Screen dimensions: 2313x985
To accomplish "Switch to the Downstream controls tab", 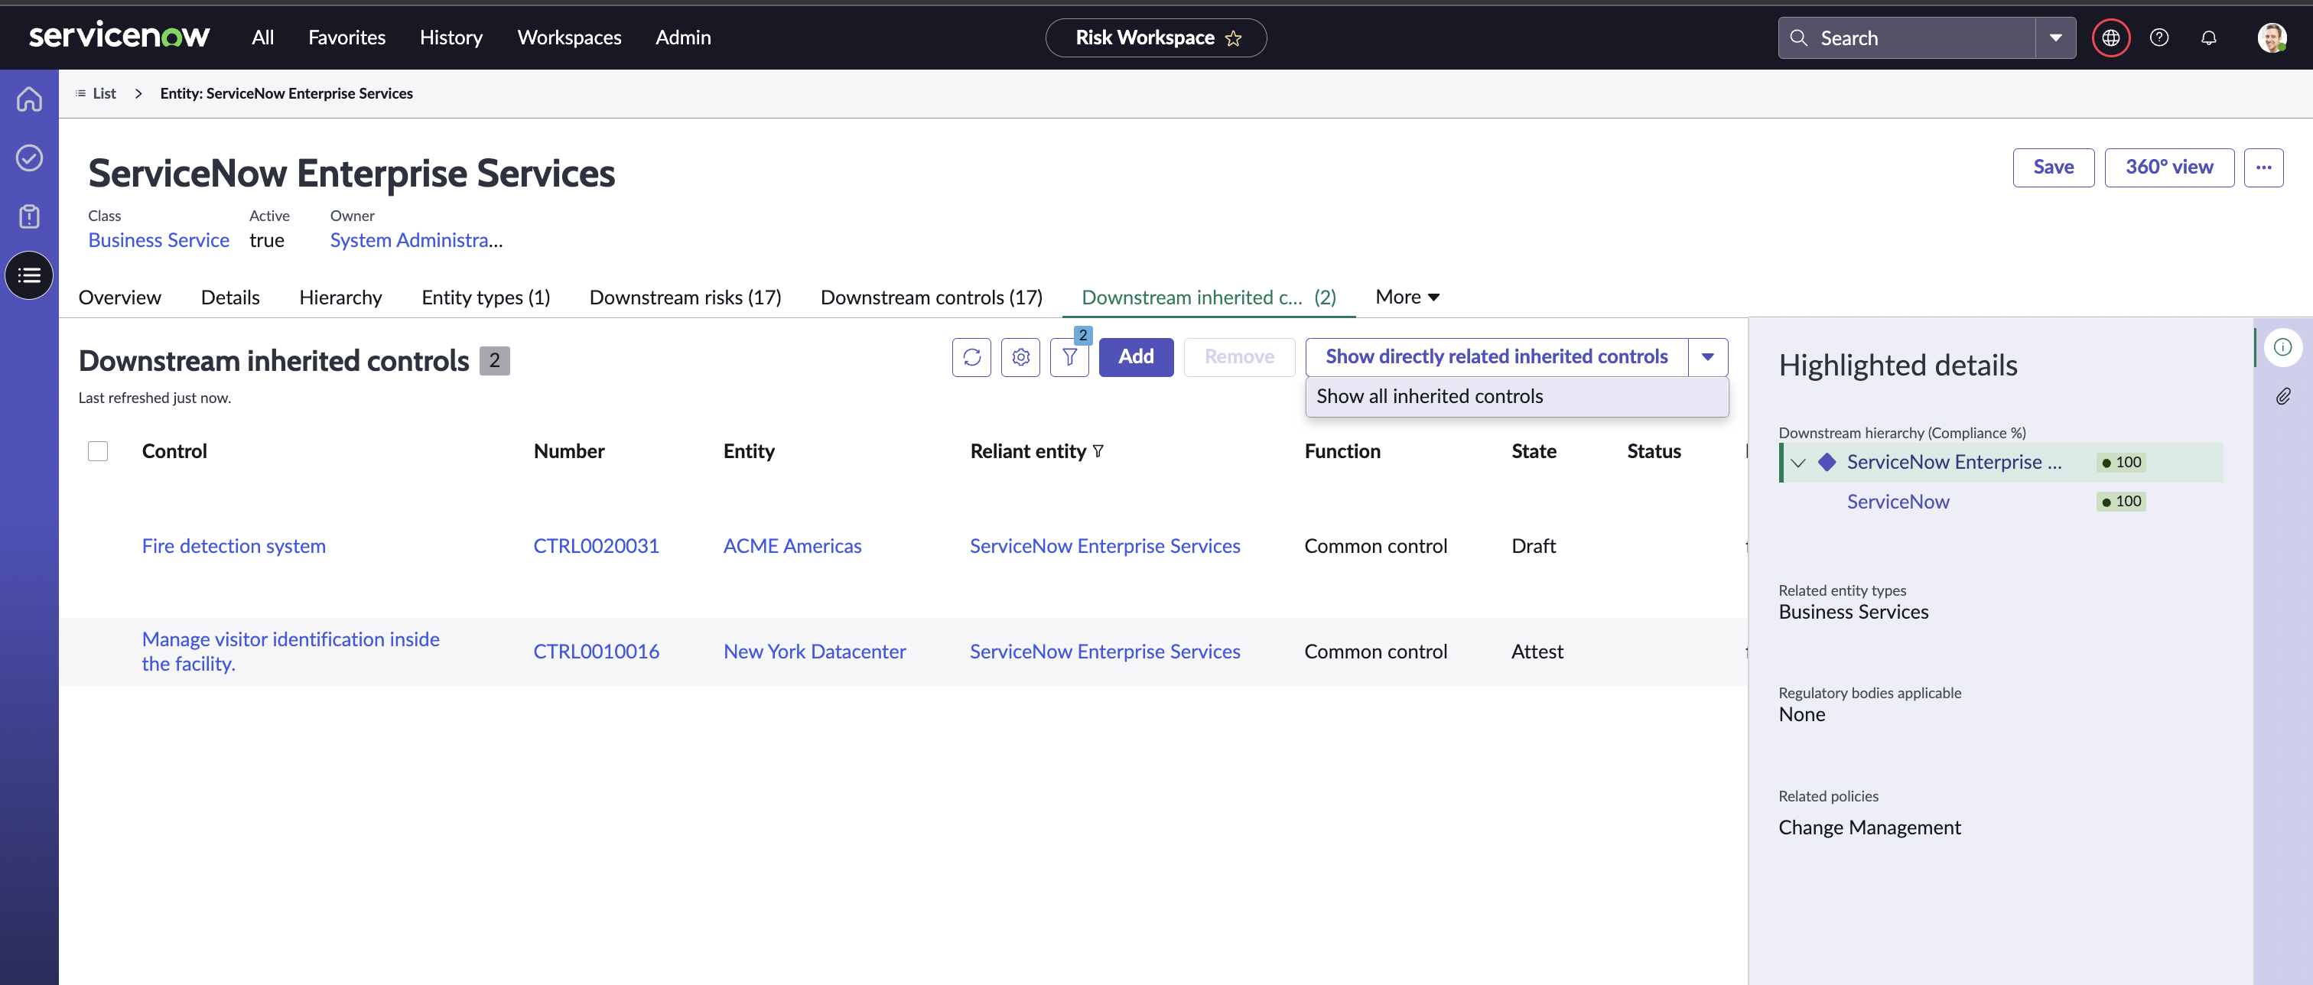I will coord(931,297).
